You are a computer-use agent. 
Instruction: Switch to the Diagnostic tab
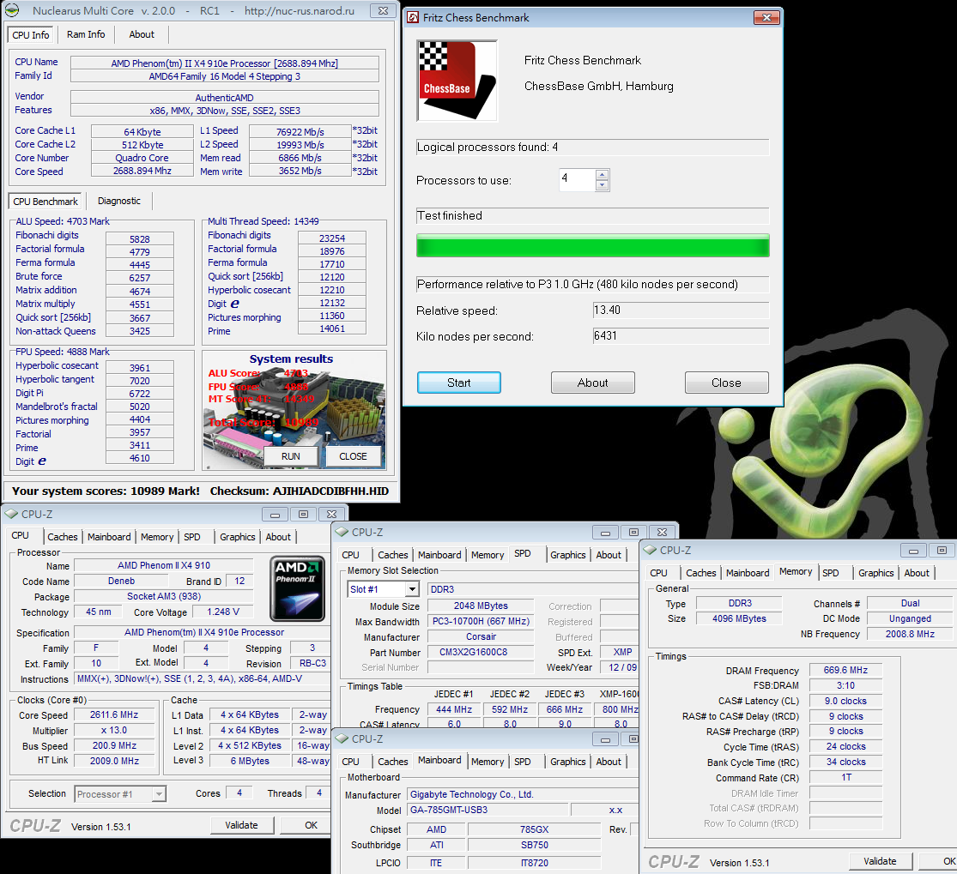pyautogui.click(x=118, y=201)
